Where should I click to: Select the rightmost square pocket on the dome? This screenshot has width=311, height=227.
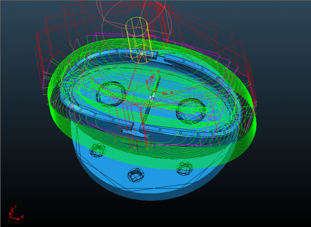point(185,169)
